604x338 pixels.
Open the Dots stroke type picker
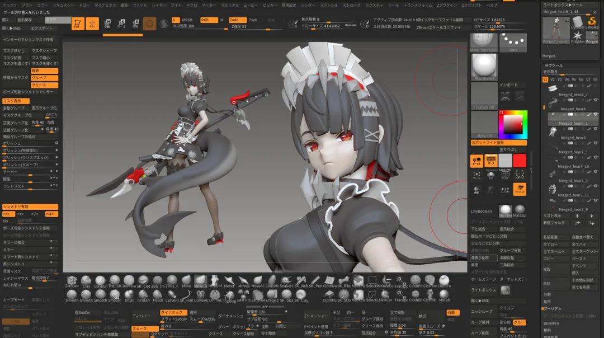pos(513,43)
